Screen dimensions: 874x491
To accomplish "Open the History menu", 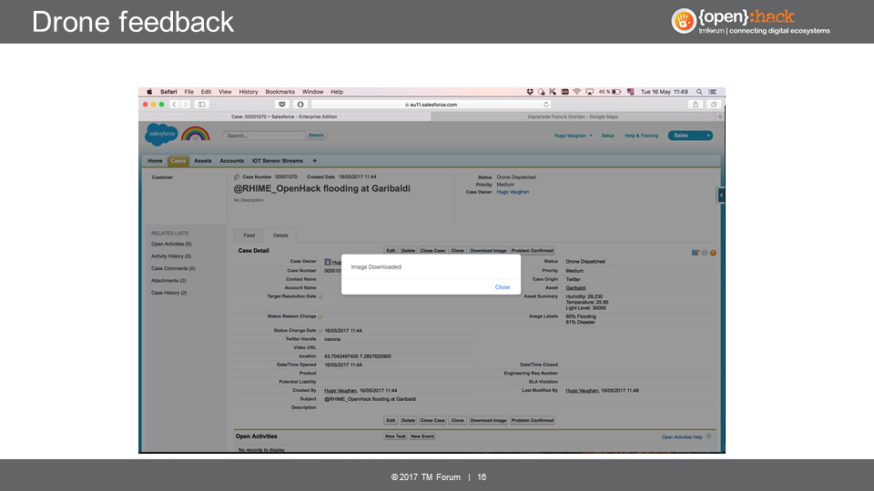I will 249,92.
